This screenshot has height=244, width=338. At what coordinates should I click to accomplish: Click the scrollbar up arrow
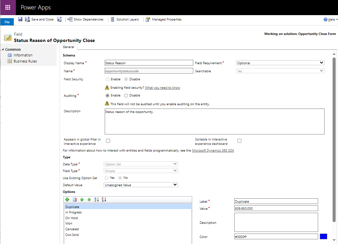coord(334,54)
